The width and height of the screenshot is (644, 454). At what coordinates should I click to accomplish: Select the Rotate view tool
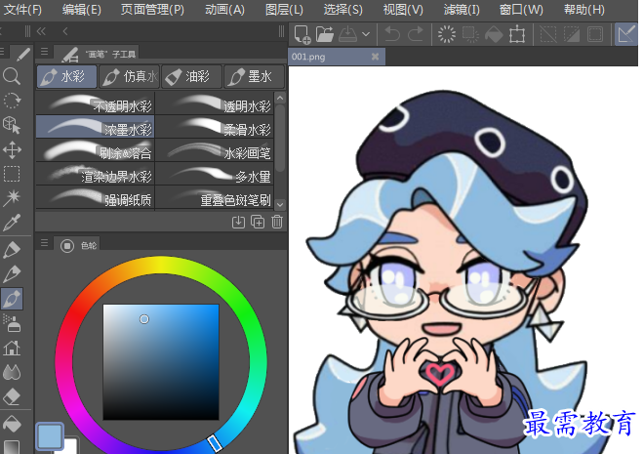click(12, 101)
